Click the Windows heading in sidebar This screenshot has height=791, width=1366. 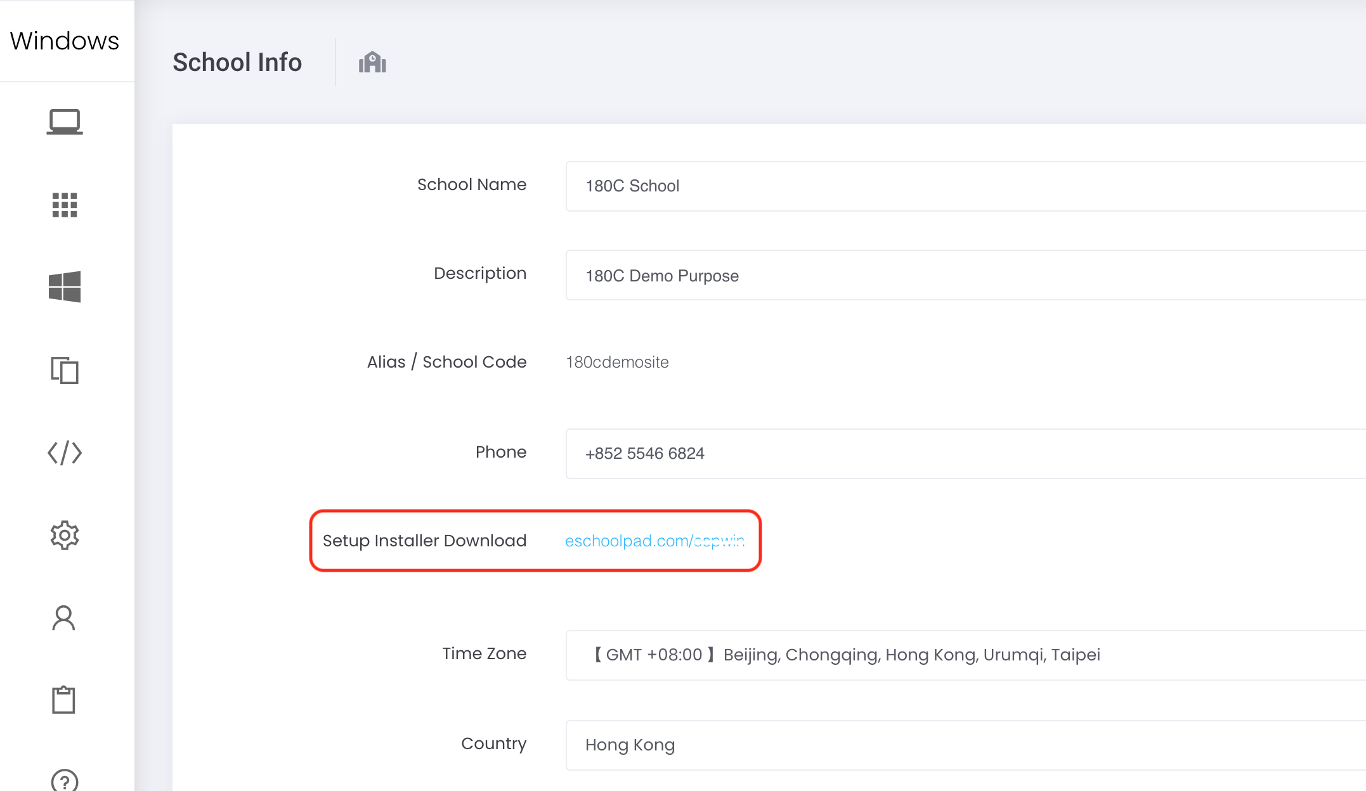(x=65, y=41)
